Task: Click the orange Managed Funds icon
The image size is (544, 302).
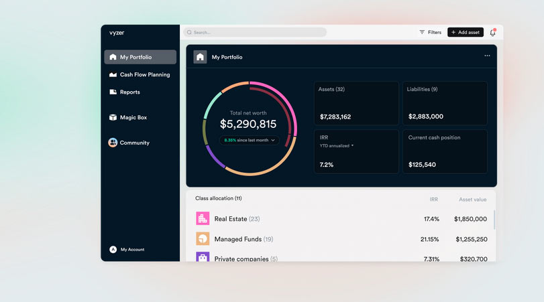Action: pos(203,238)
